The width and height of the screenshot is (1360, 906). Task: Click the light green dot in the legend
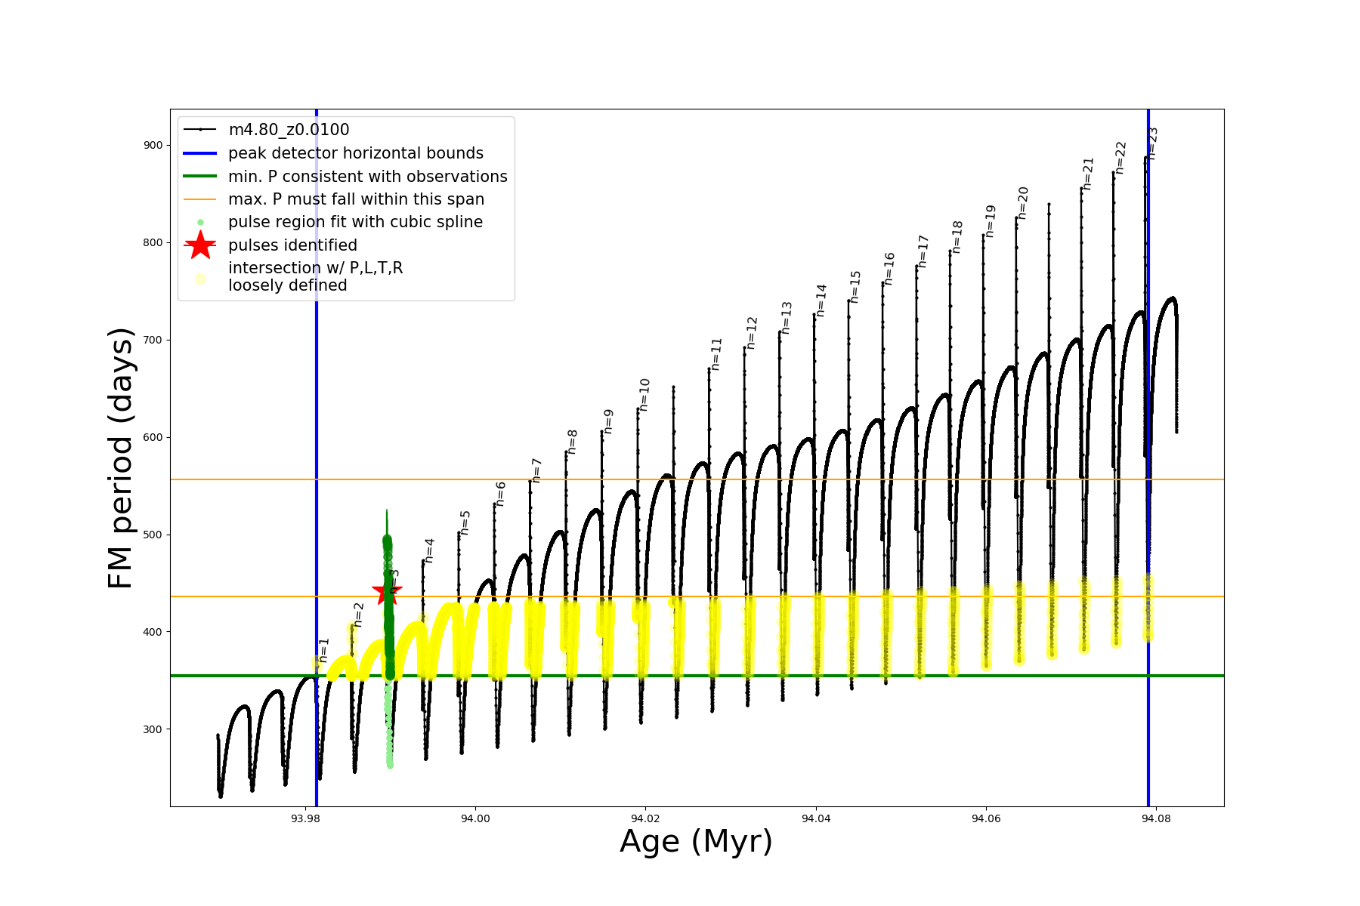[200, 223]
